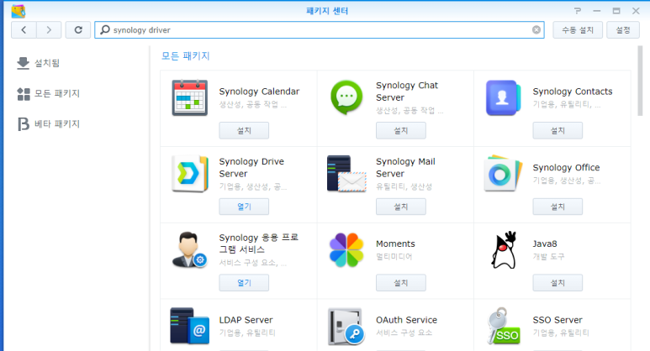Open Synology 응용 프로그램 서비스 with 열기
Image resolution: width=650 pixels, height=351 pixels.
(244, 283)
